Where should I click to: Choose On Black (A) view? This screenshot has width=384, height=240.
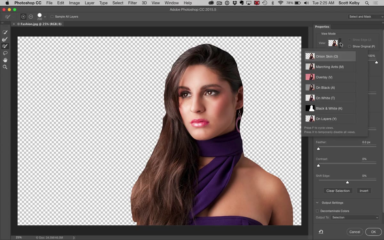click(x=330, y=88)
